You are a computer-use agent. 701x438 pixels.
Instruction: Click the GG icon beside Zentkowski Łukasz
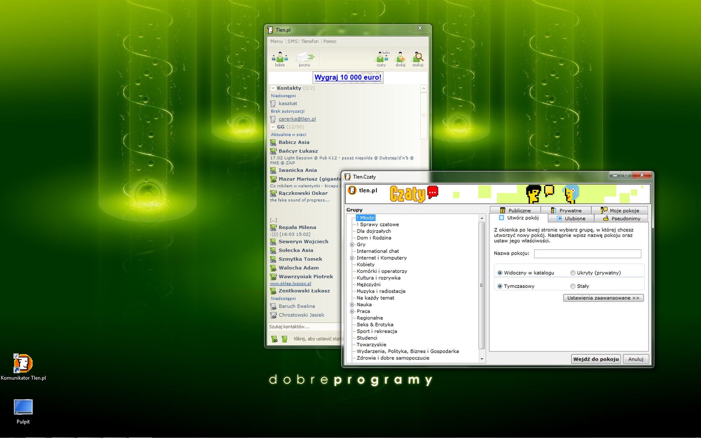[273, 291]
